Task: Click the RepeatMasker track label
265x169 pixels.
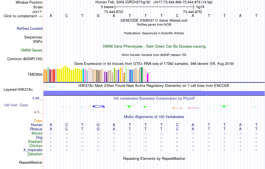Action: pos(31,162)
